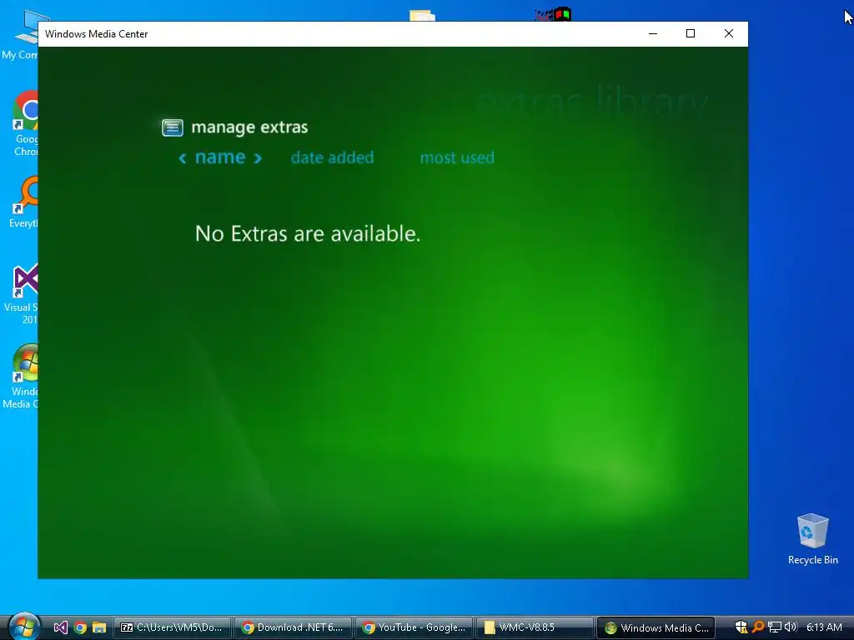This screenshot has height=640, width=854.
Task: Sort extras by date added
Action: tap(332, 157)
